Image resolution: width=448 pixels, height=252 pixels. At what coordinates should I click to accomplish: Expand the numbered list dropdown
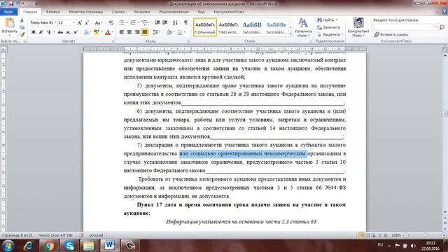click(x=139, y=22)
